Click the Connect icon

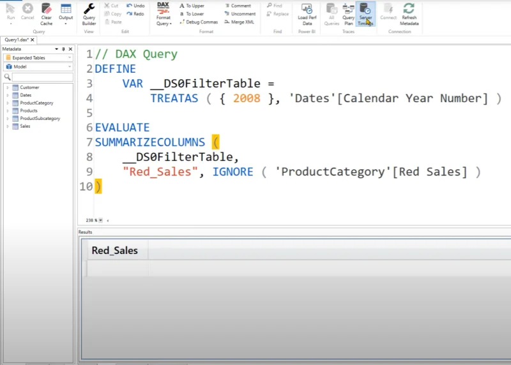pyautogui.click(x=388, y=11)
